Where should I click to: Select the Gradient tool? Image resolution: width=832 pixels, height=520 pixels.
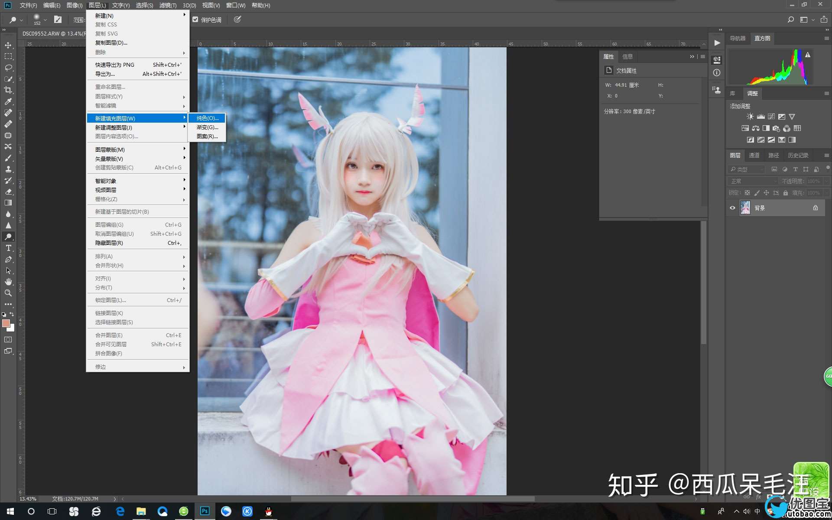[8, 203]
